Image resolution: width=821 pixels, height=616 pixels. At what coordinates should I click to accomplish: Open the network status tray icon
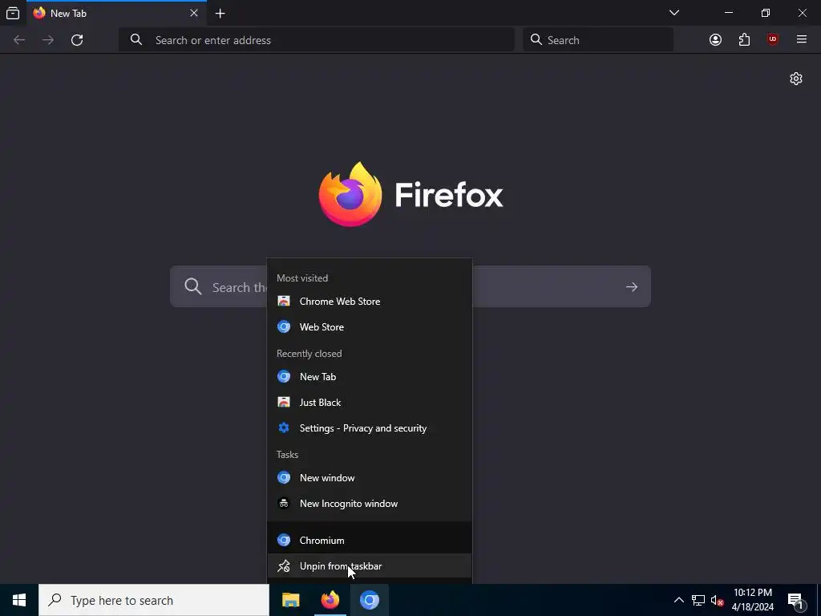698,600
